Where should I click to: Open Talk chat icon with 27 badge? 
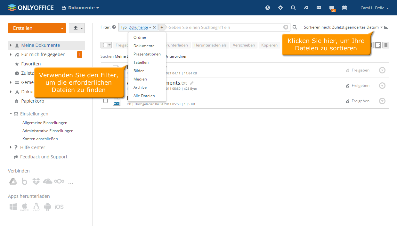point(332,8)
